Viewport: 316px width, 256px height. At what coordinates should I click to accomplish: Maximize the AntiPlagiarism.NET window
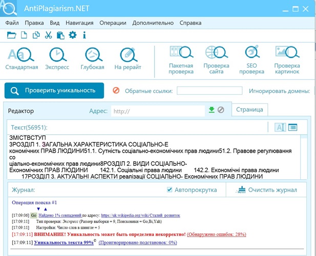click(296, 9)
